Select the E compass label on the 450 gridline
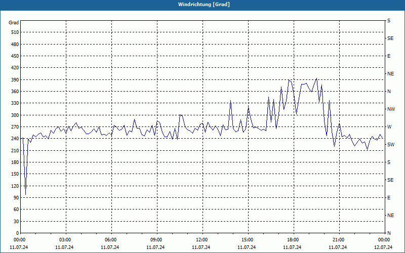The width and height of the screenshot is (405, 253). (x=389, y=56)
